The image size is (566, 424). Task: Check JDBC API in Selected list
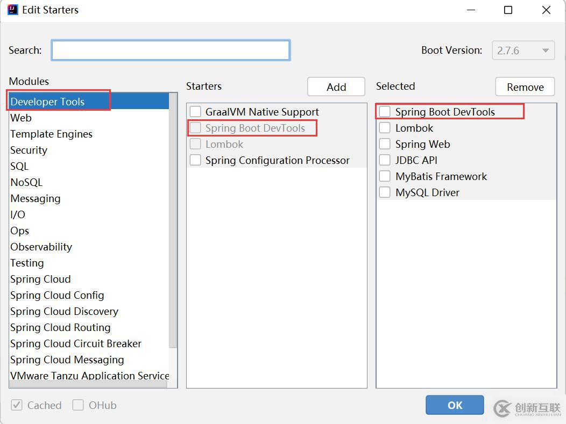pyautogui.click(x=385, y=160)
